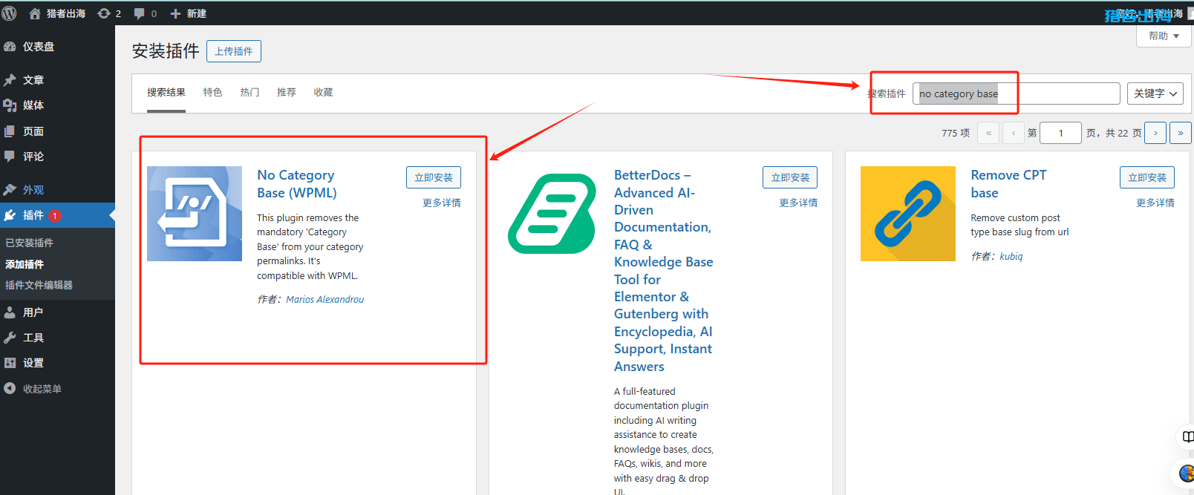Click the plugin search input field
Viewport: 1194px width, 495px height.
point(1016,94)
